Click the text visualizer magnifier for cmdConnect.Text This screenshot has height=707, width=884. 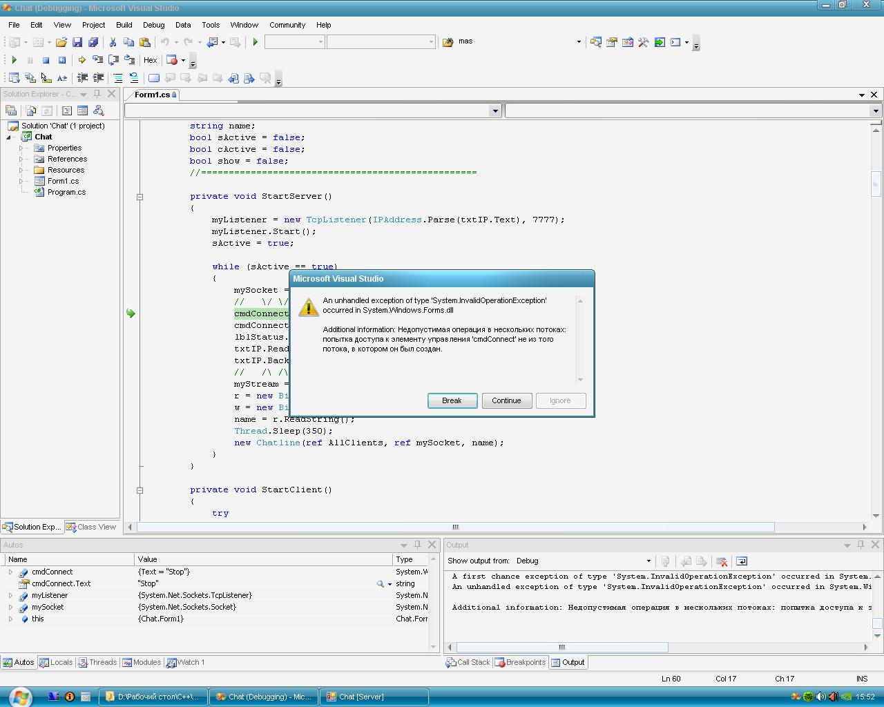coord(381,584)
